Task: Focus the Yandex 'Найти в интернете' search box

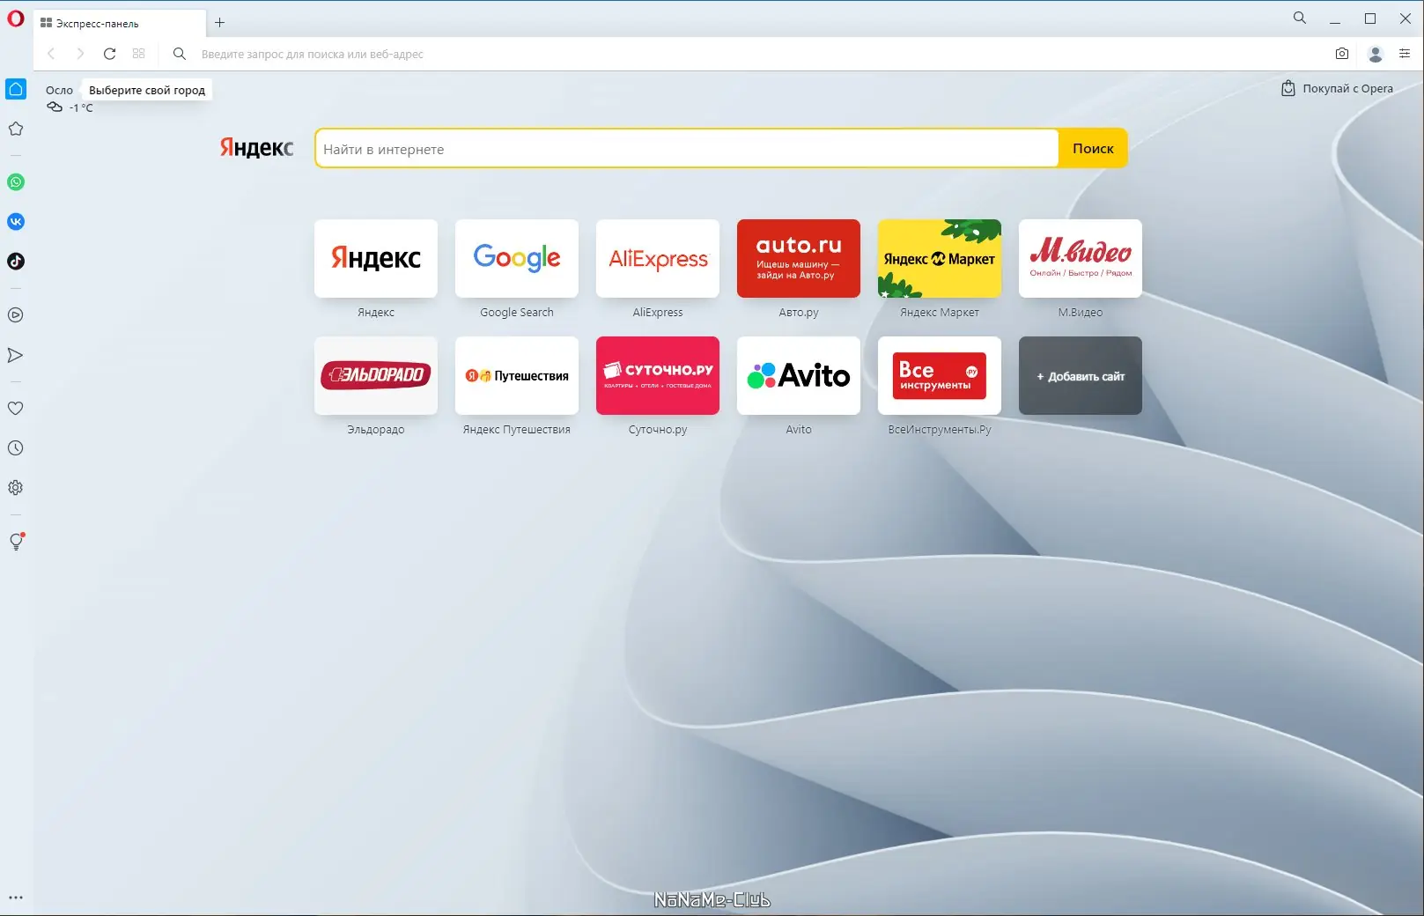Action: (687, 149)
